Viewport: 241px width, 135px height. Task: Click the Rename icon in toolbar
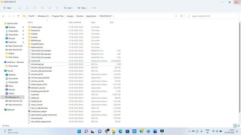[x=42, y=8]
